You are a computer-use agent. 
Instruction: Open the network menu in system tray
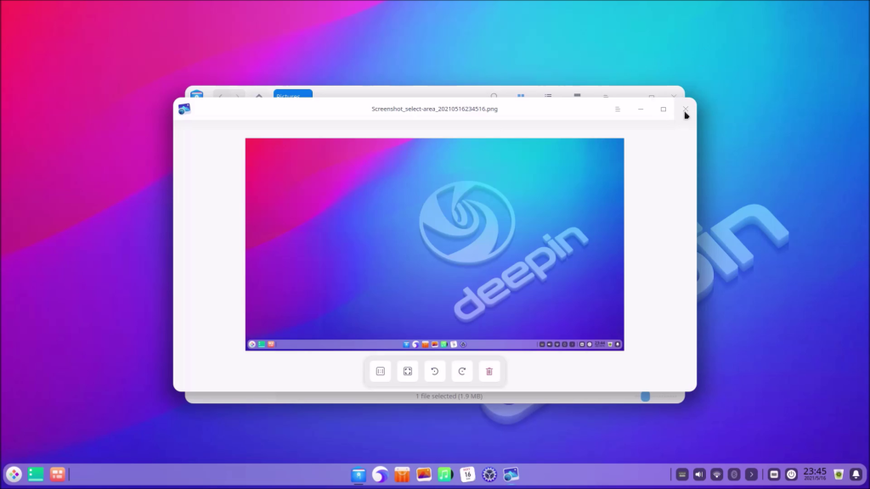(x=717, y=475)
